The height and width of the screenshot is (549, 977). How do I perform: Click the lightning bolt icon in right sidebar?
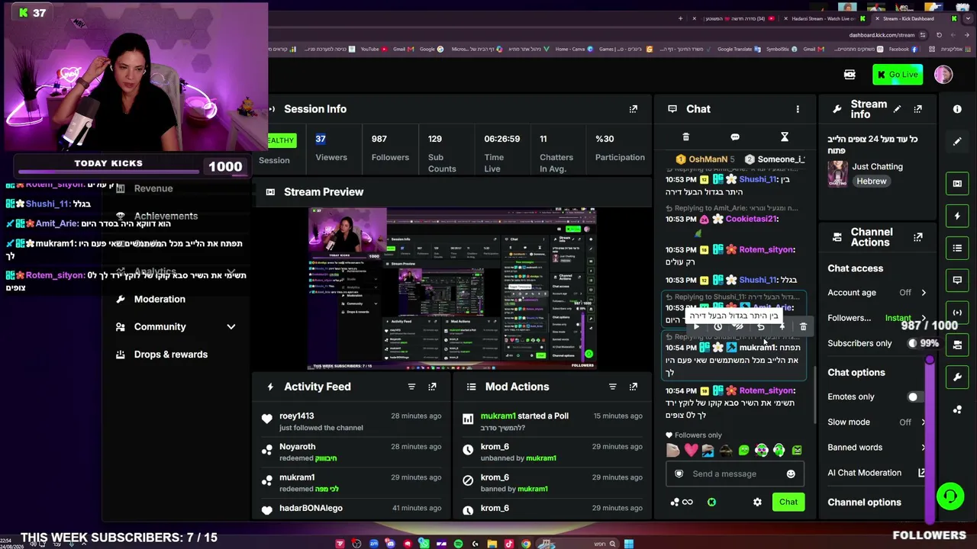(957, 216)
